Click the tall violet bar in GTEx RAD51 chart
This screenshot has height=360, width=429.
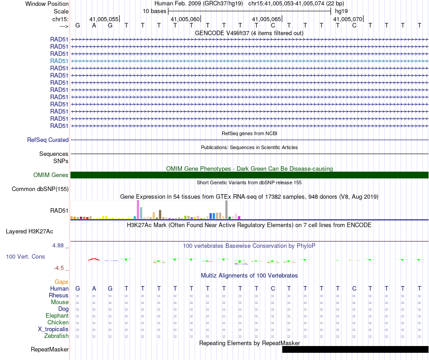(138, 210)
